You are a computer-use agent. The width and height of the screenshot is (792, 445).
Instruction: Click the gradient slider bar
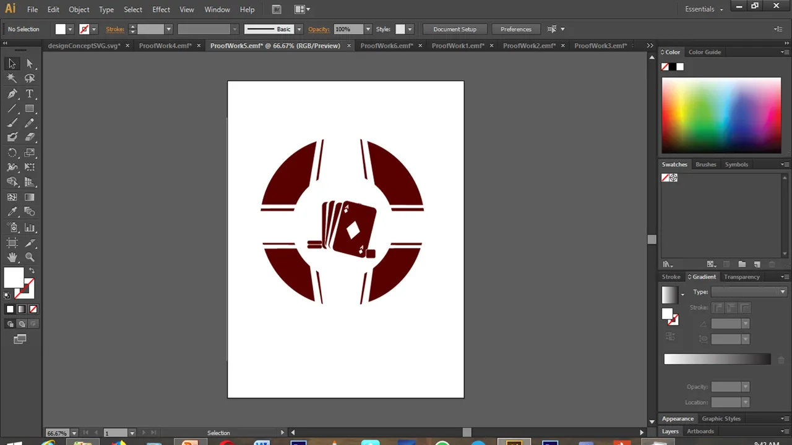tap(717, 359)
